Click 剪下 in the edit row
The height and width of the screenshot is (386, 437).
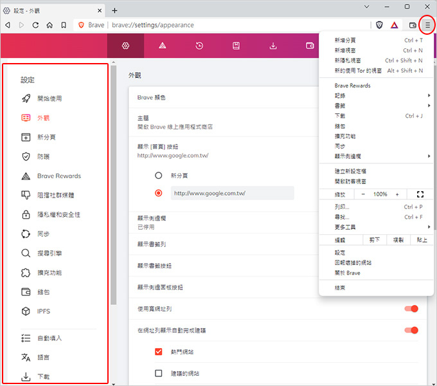click(375, 240)
